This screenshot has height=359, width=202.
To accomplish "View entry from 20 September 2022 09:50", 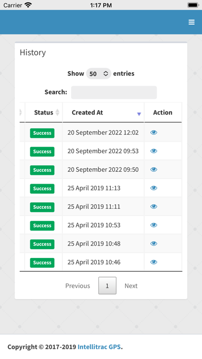I will 154,169.
